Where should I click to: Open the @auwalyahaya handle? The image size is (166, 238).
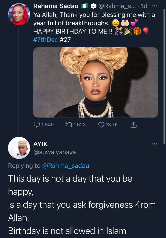coord(54,152)
